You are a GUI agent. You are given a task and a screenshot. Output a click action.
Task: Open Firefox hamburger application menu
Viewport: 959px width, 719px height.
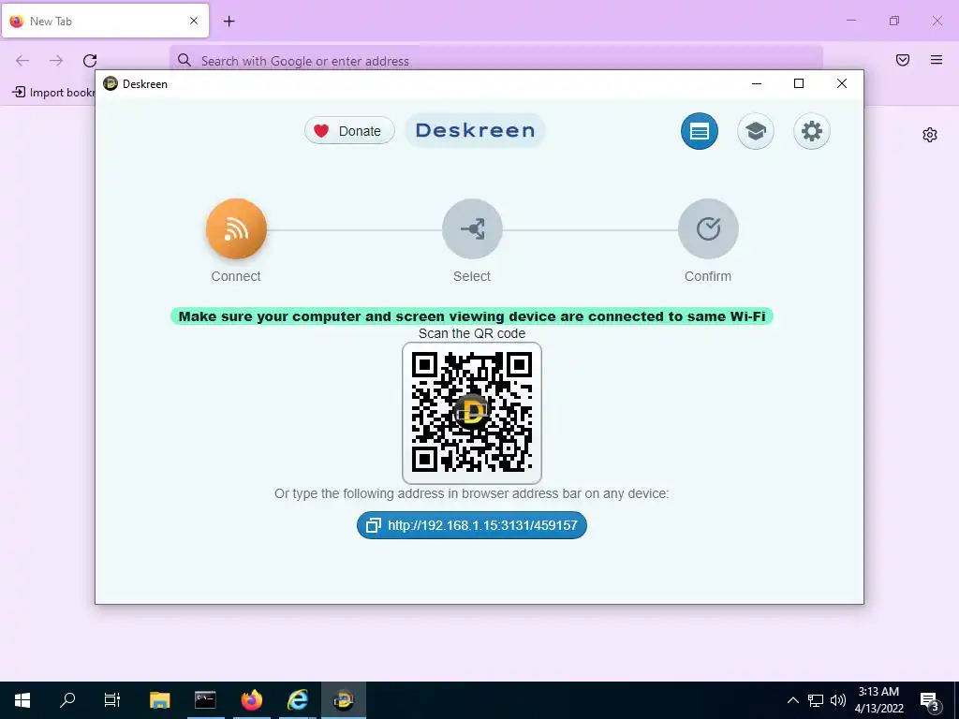[x=937, y=60]
